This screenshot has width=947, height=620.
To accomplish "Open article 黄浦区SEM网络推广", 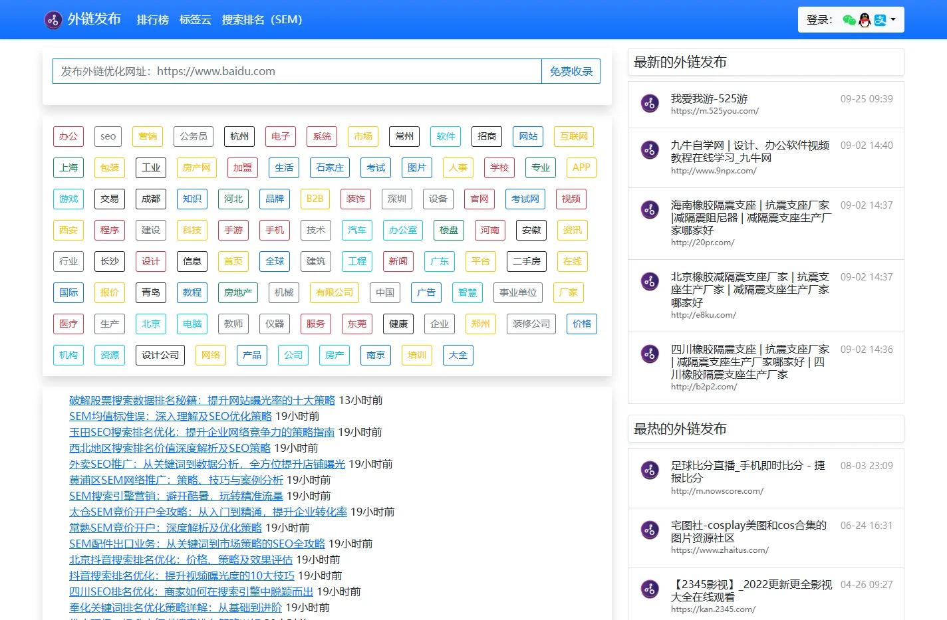I will click(176, 480).
